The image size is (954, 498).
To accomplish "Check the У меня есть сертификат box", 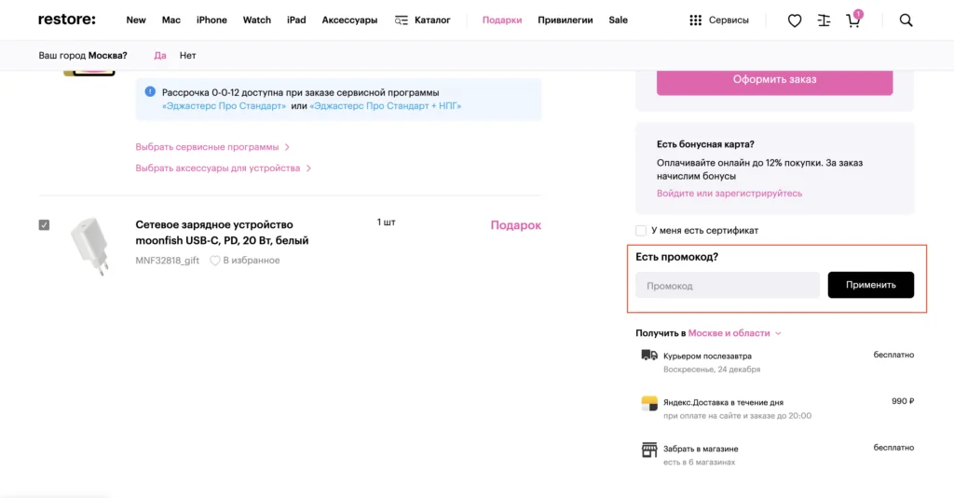I will click(641, 231).
